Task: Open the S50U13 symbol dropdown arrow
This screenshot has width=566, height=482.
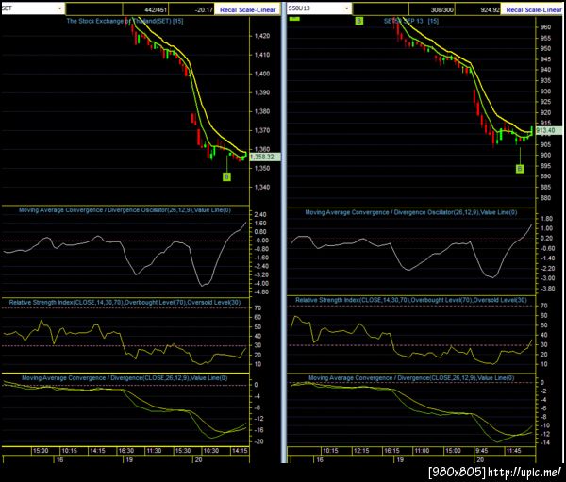Action: 347,8
